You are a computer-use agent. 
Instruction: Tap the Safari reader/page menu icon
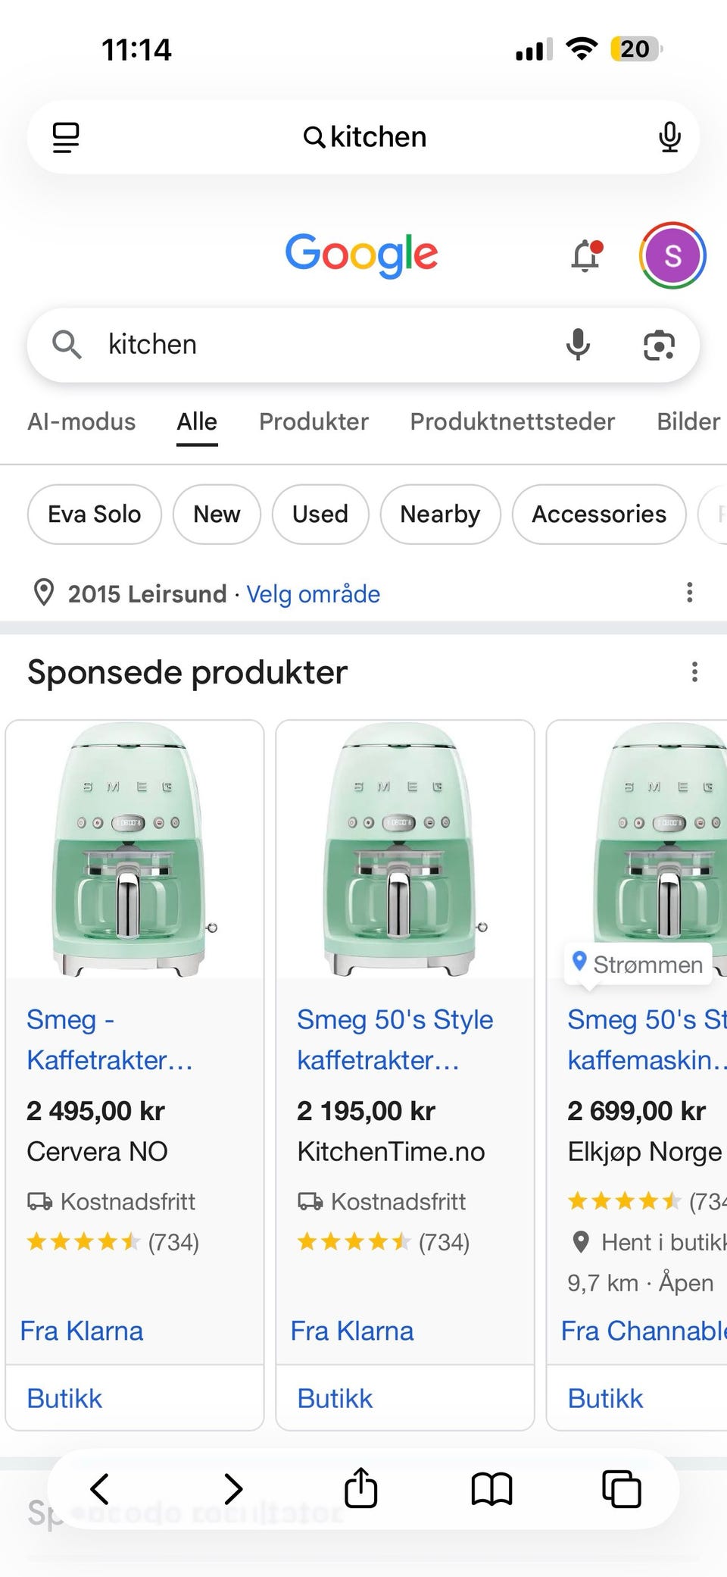tap(66, 137)
